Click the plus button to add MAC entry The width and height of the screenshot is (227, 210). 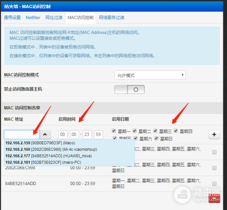(214, 134)
